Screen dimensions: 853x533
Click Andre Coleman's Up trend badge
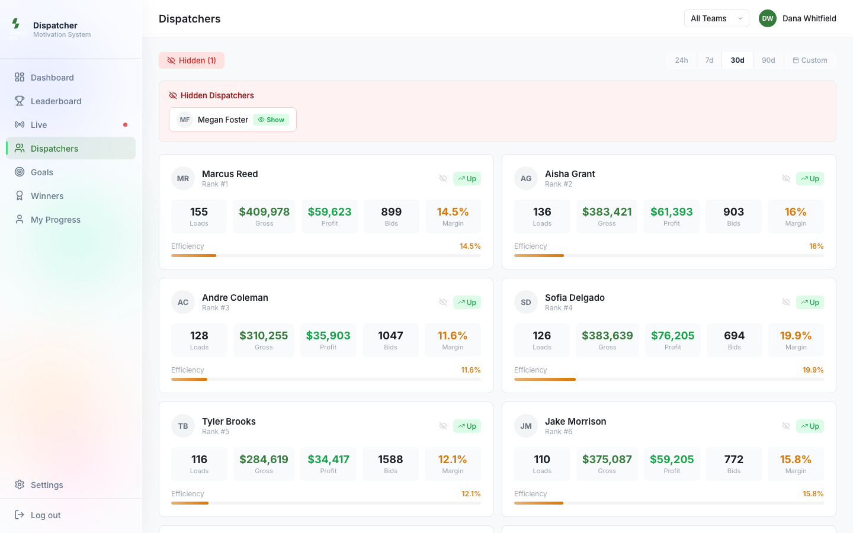coord(467,302)
